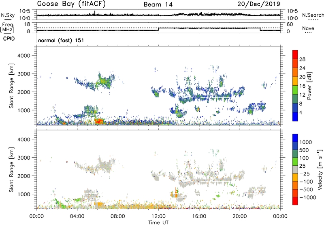The height and width of the screenshot is (225, 324).
Task: Click the 'Nave' legend label
Action: 308,28
